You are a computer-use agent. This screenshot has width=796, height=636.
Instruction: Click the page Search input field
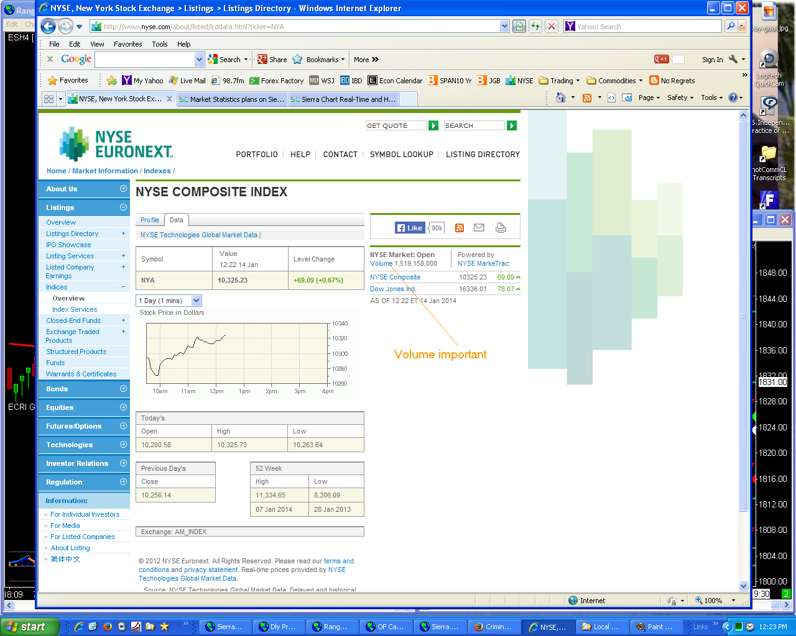[x=474, y=125]
